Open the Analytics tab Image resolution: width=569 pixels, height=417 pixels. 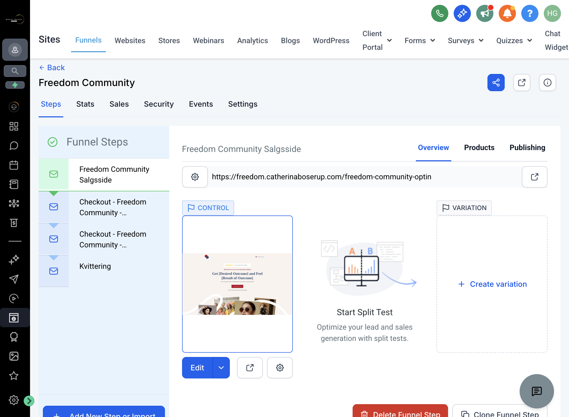pyautogui.click(x=253, y=40)
